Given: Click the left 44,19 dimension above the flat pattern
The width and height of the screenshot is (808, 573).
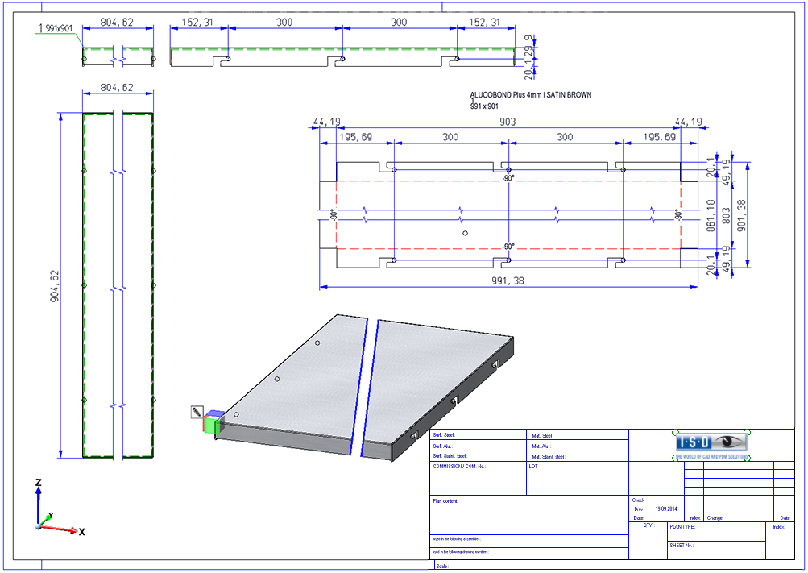Looking at the screenshot, I should 327,122.
